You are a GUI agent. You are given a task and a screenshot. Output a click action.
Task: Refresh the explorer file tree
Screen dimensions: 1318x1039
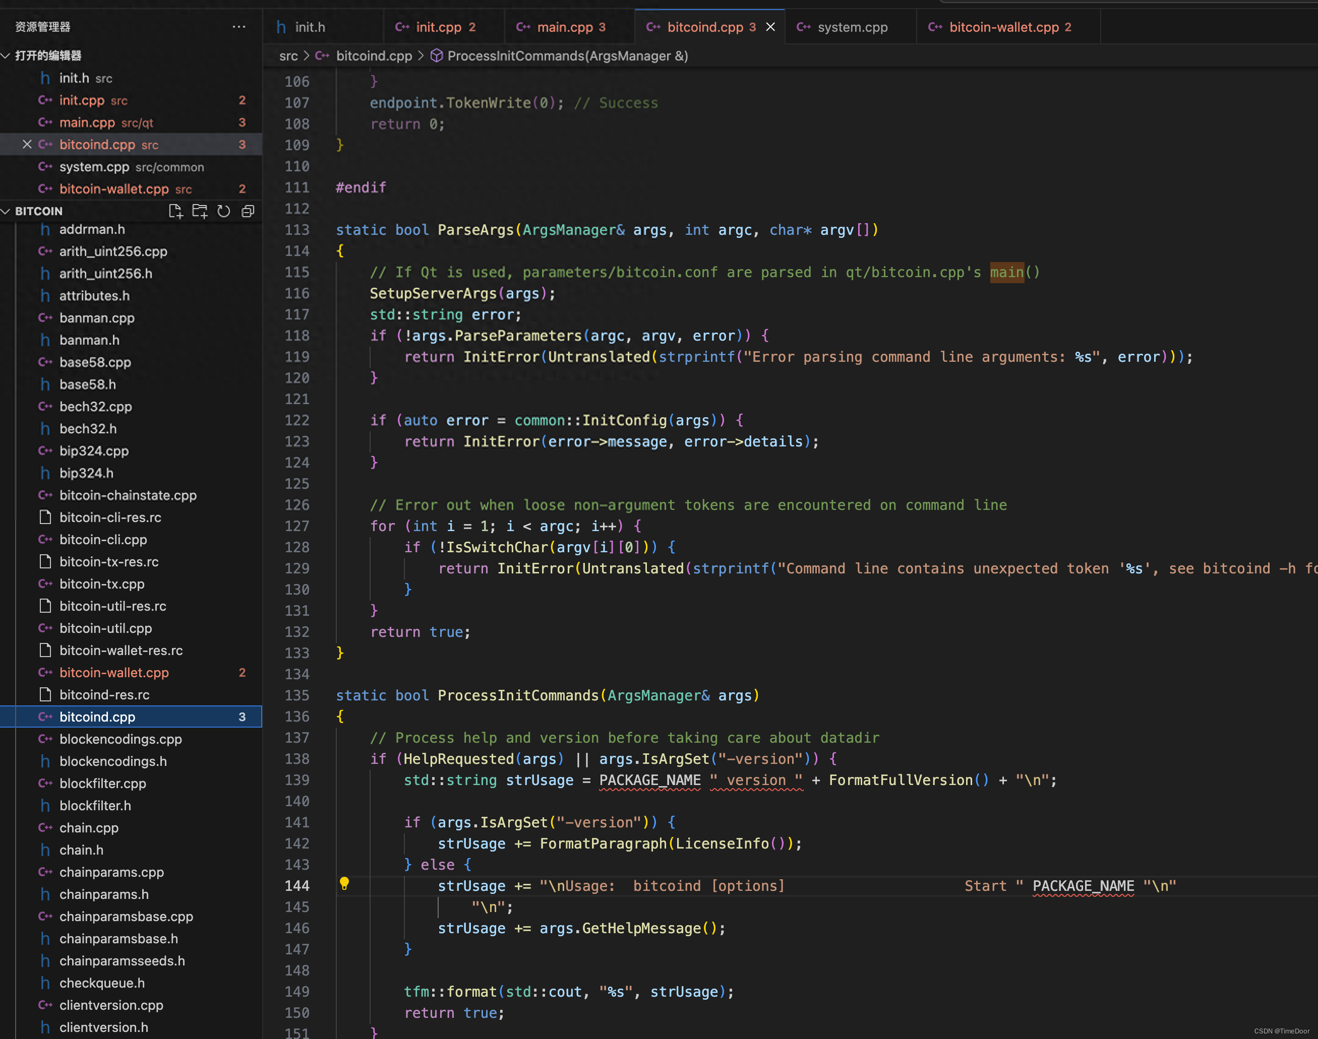(224, 211)
